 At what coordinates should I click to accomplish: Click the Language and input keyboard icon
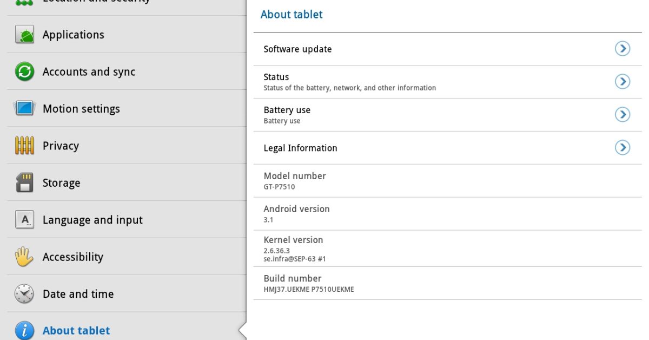point(24,220)
